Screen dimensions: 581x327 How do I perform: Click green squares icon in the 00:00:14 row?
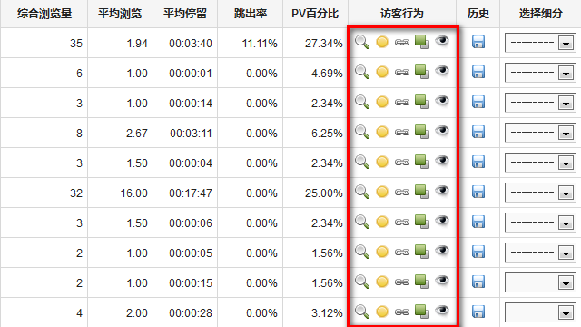(421, 102)
